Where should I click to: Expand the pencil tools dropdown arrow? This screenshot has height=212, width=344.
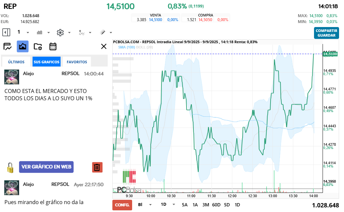point(111,33)
